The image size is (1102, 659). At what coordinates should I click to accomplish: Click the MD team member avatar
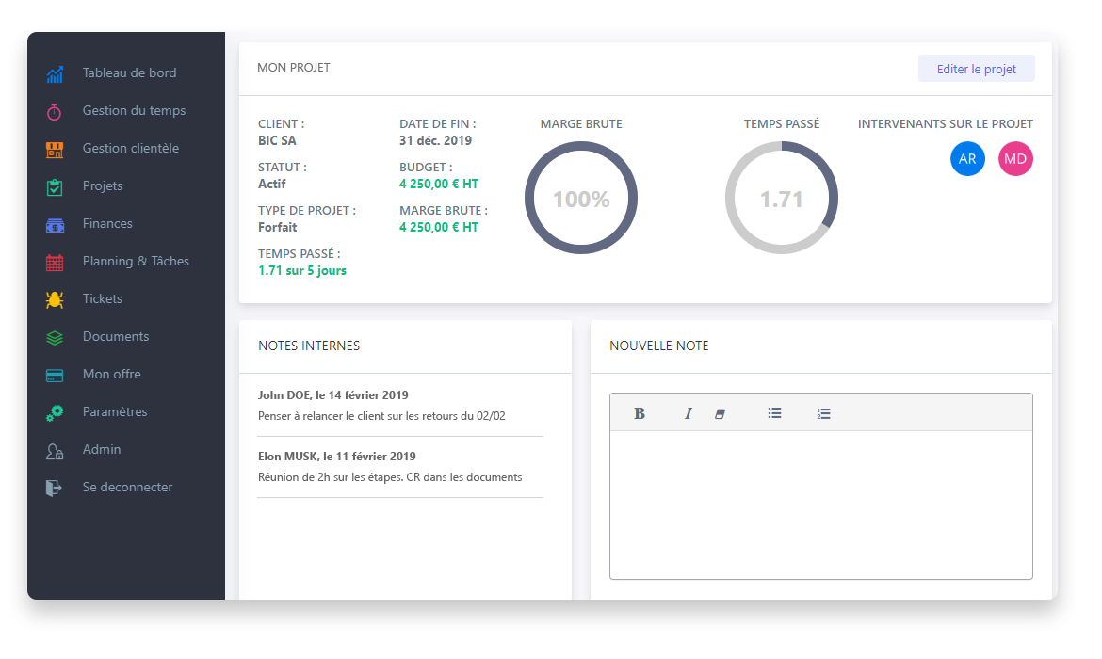click(1014, 159)
